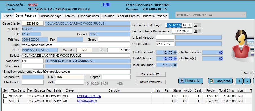Click the minus button to remove a service
This screenshot has width=255, height=111.
[247, 81]
